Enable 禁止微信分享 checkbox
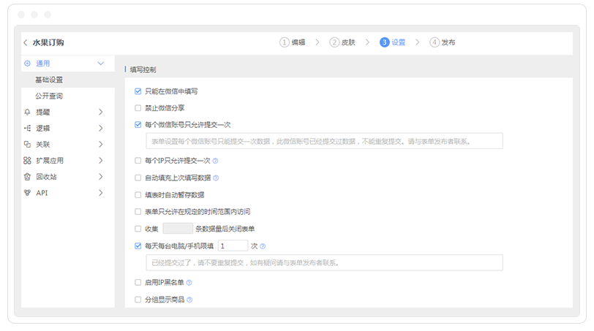This screenshot has height=331, width=594. (138, 107)
